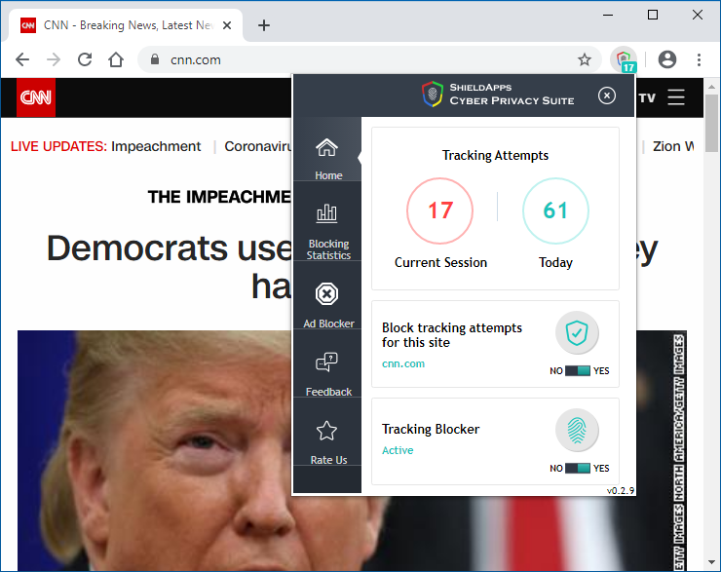Maximize the Chrome window
Image resolution: width=721 pixels, height=572 pixels.
click(x=653, y=15)
